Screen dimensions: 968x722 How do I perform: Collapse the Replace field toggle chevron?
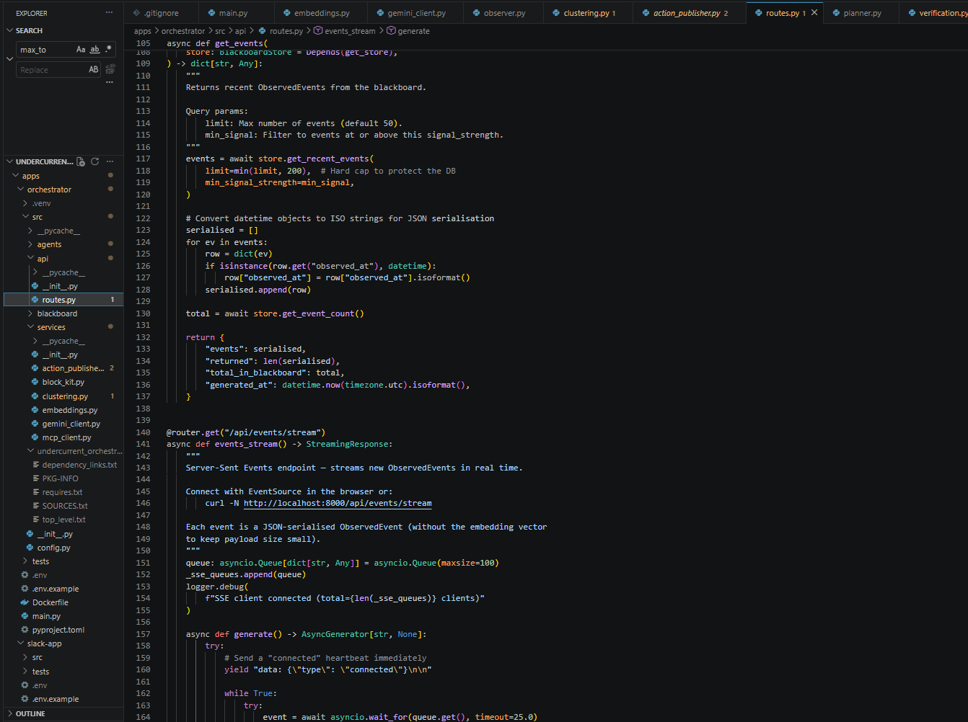click(9, 59)
